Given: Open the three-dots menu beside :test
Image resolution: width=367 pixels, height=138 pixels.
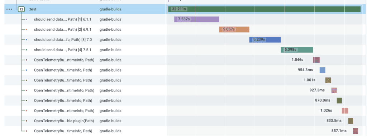Looking at the screenshot, I should click(9, 9).
